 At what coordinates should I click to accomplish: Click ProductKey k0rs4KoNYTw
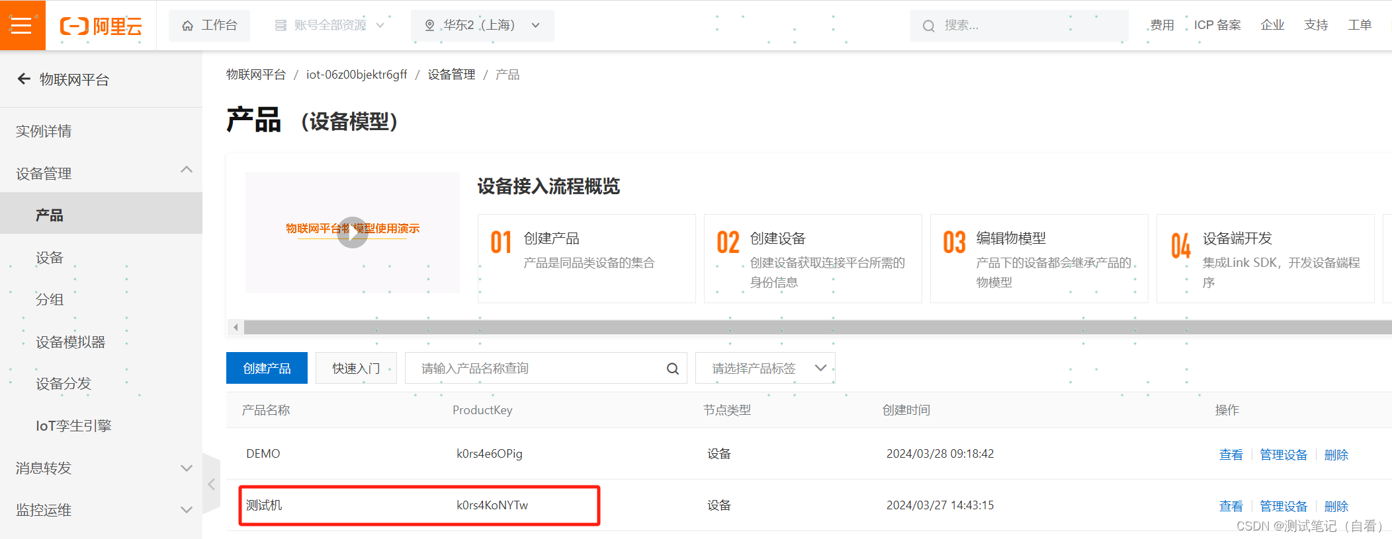coord(492,505)
